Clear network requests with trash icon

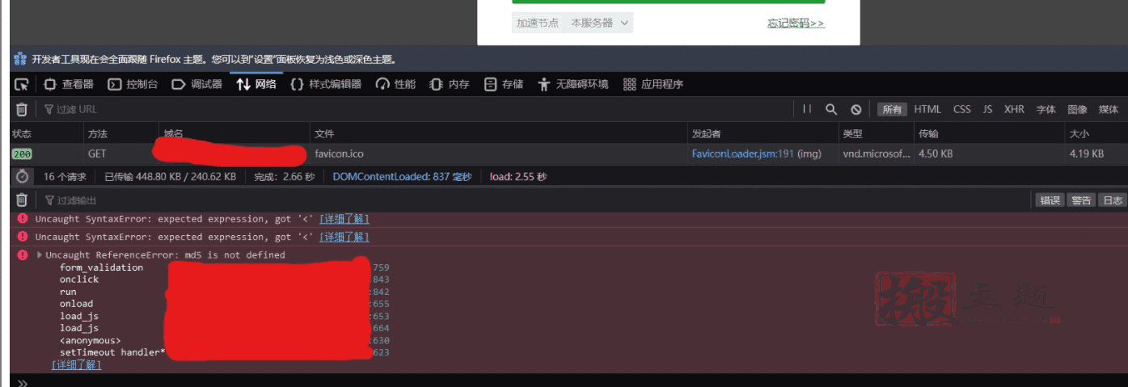click(22, 109)
